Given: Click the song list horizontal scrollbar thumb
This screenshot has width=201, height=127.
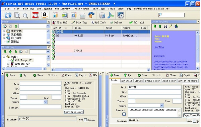Looking at the screenshot, I should pos(69,70).
